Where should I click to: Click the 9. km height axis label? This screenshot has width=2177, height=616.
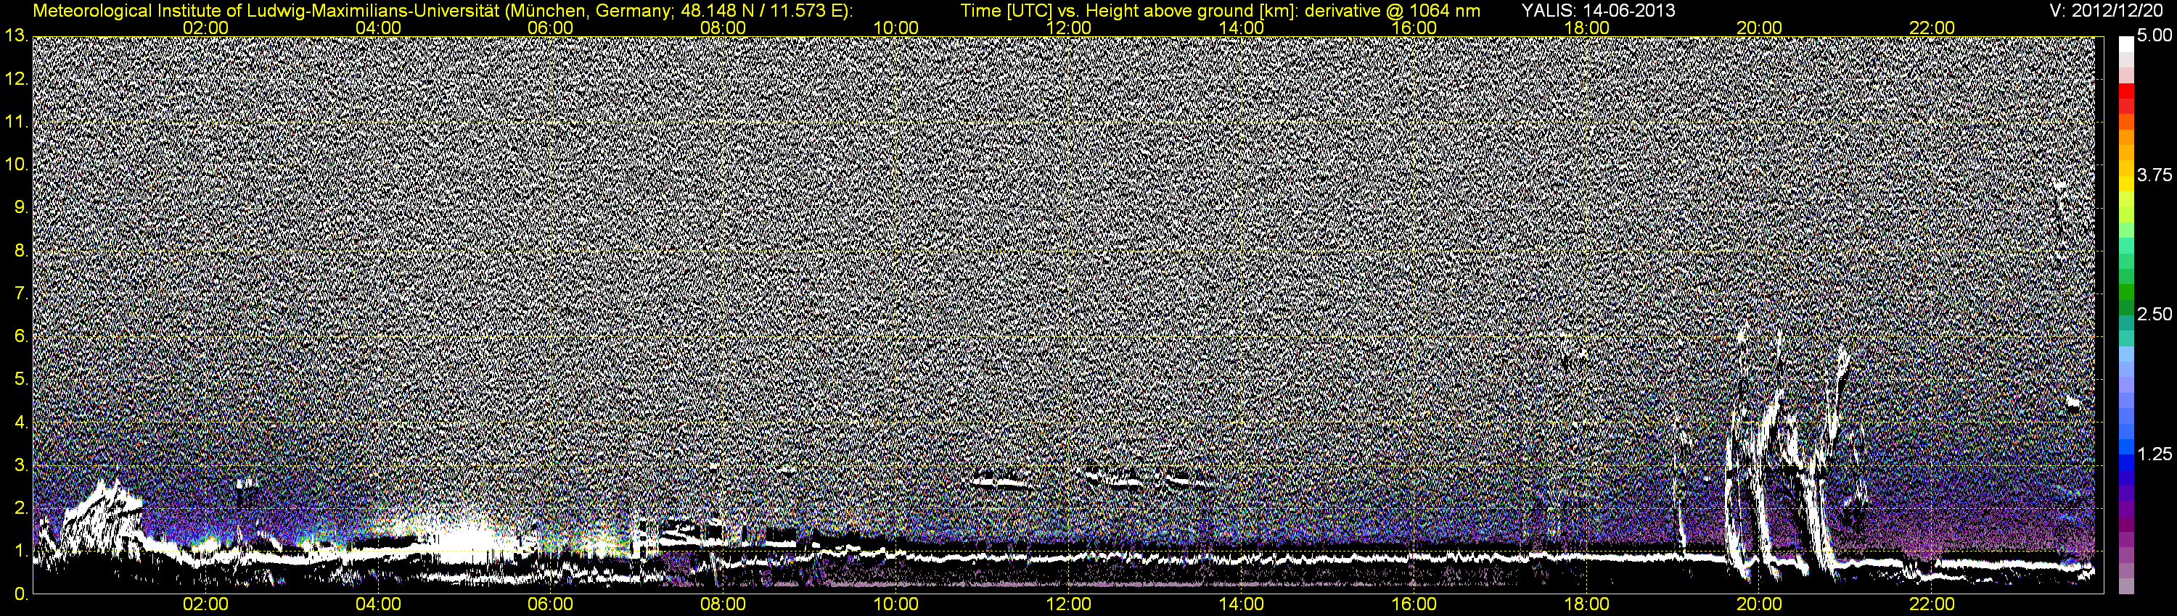coord(20,207)
